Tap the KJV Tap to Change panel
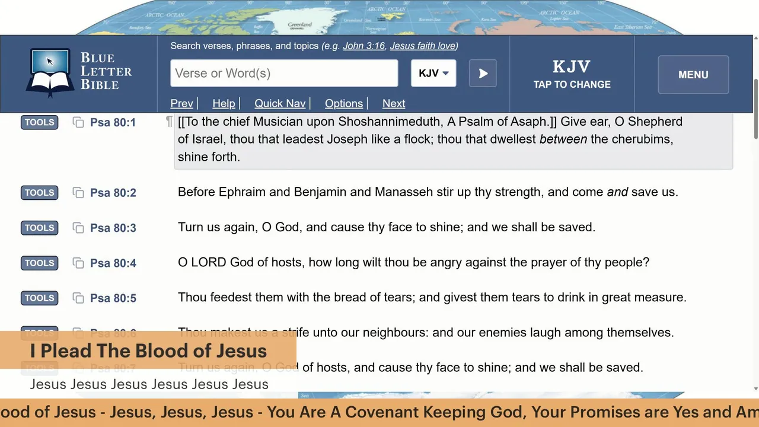 (572, 74)
